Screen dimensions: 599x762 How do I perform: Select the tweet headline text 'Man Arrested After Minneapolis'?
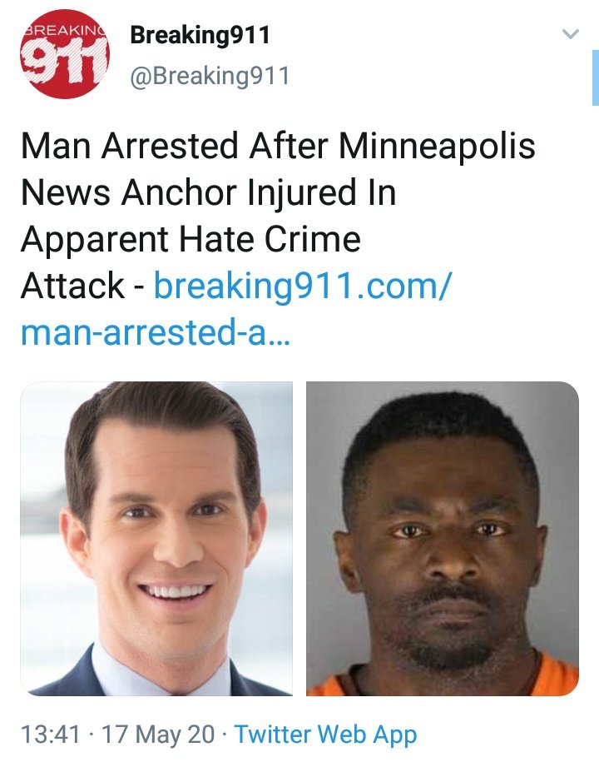point(278,146)
